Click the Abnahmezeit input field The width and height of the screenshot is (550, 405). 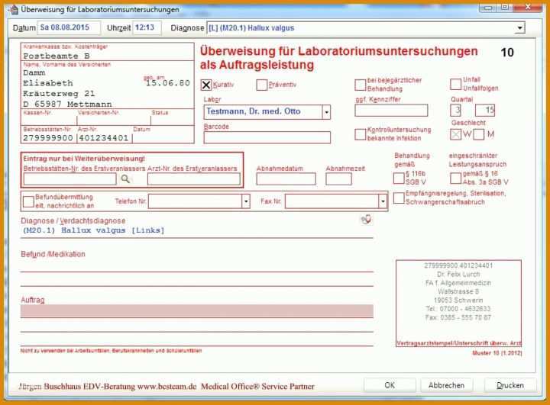[338, 179]
